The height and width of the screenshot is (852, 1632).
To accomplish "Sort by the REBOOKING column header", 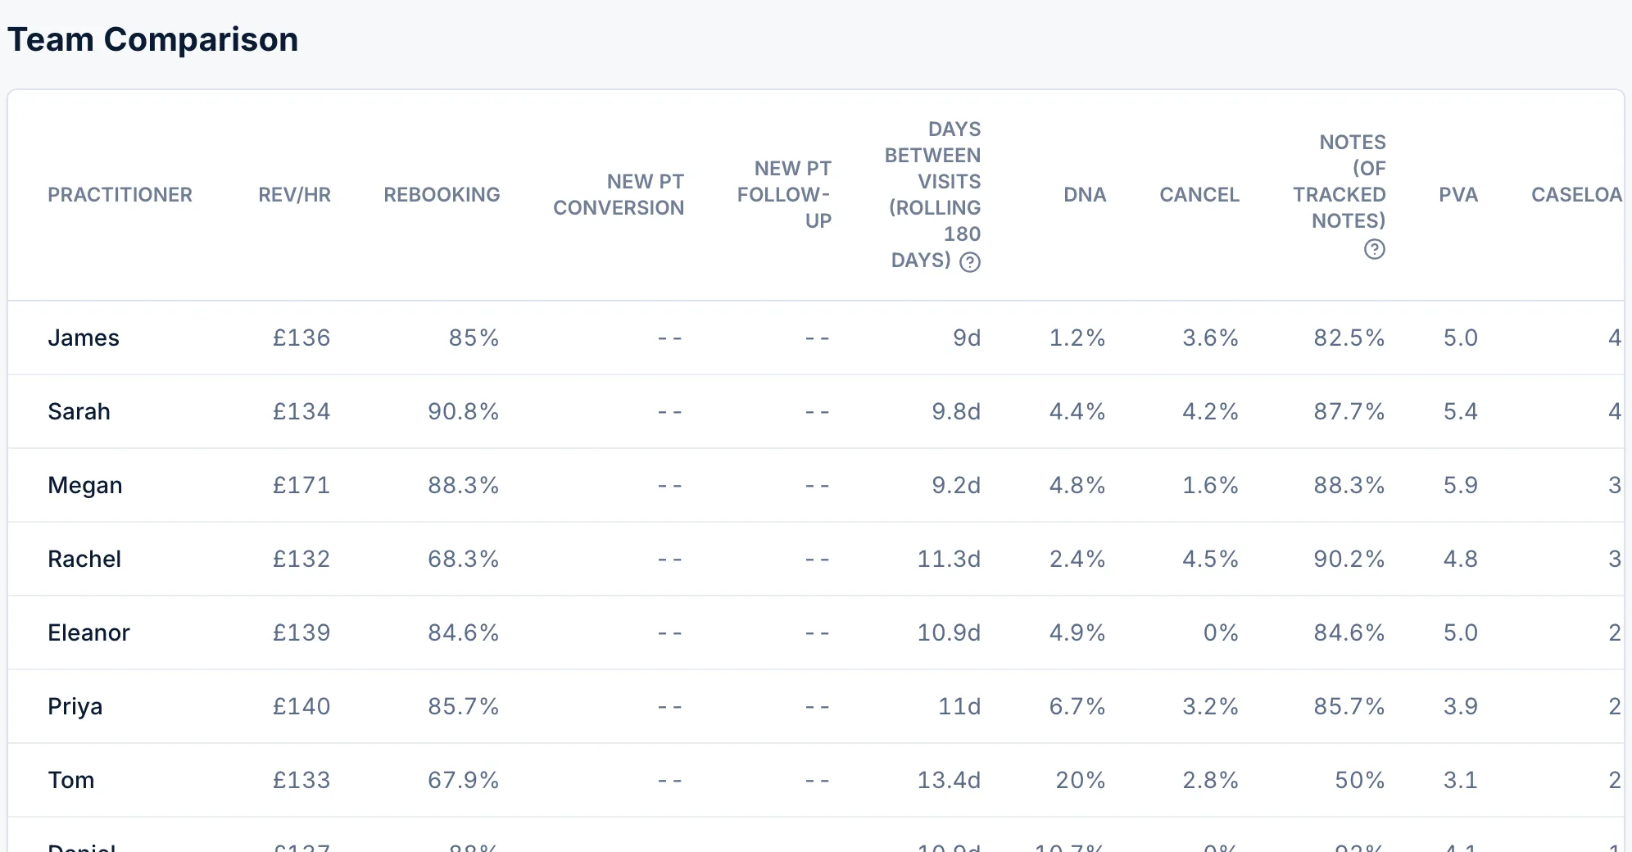I will pyautogui.click(x=442, y=195).
